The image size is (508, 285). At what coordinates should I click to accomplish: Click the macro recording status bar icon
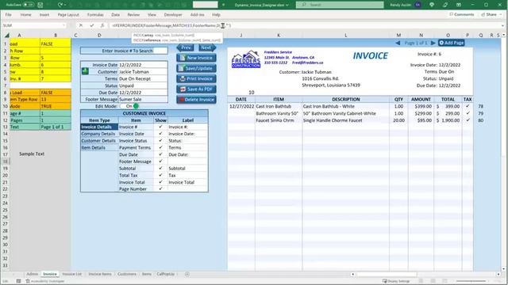(18, 281)
